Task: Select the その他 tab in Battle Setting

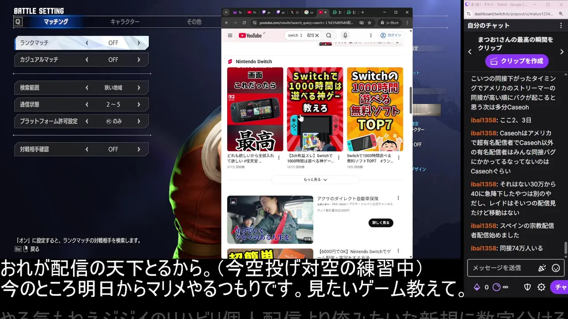Action: click(x=194, y=22)
